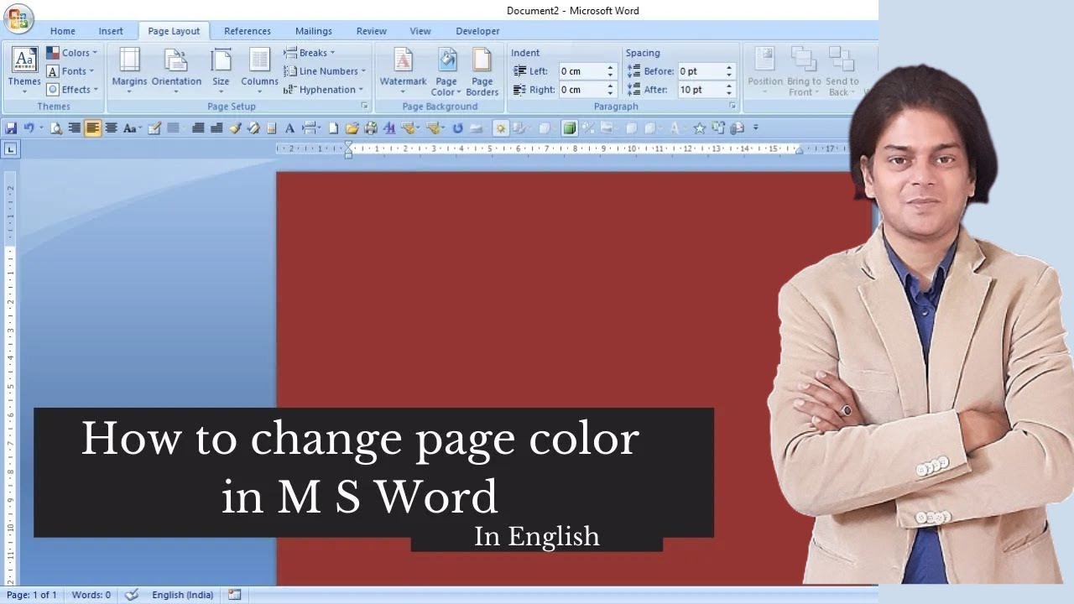
Task: Adjust the Spacing After stepper arrows
Action: (x=730, y=90)
